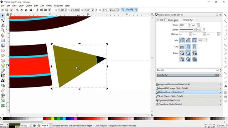
Task: Select the Selector arrow tool
Action: [x=2, y=16]
